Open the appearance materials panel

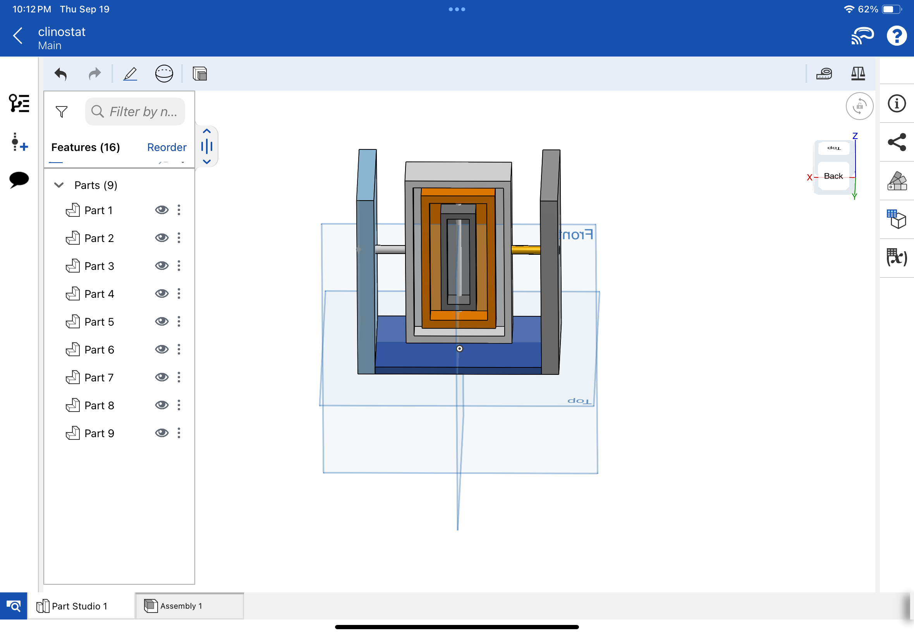(897, 181)
